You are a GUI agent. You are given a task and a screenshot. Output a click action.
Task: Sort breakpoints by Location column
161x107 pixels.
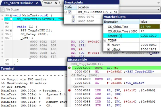click(x=98, y=7)
